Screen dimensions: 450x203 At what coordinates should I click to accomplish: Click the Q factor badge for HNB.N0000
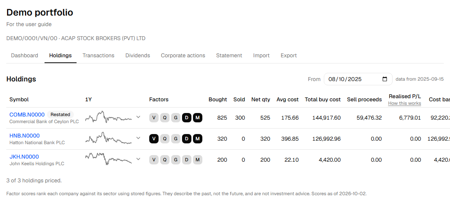point(165,139)
